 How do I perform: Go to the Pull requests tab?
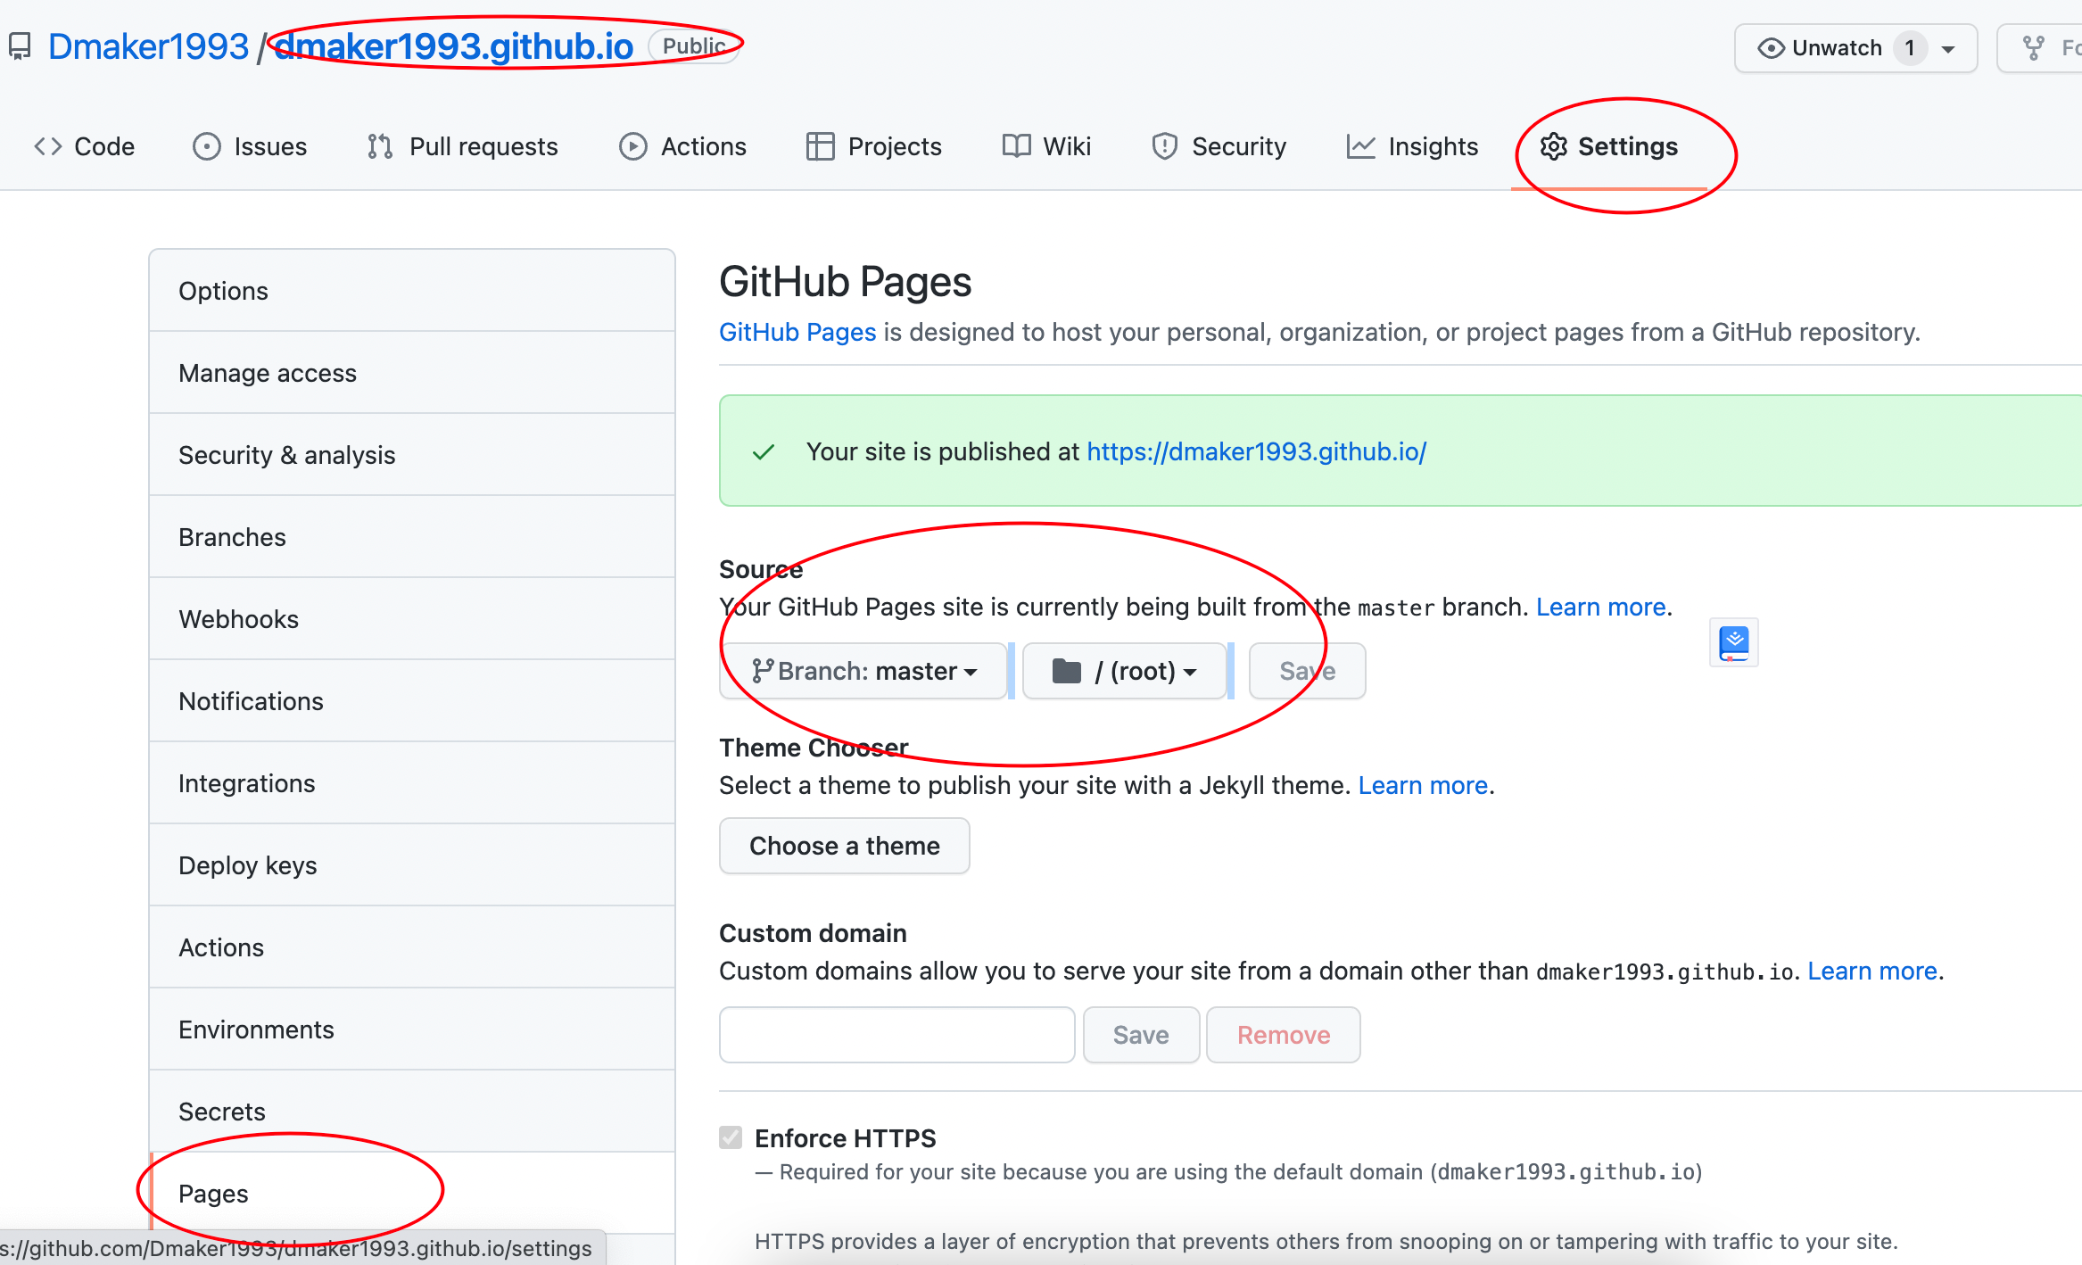tap(462, 146)
